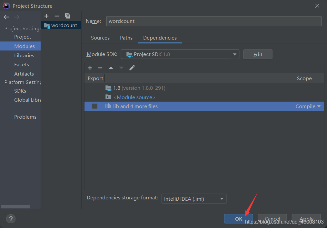This screenshot has width=327, height=228.
Task: Copy the selected module icon
Action: (67, 16)
